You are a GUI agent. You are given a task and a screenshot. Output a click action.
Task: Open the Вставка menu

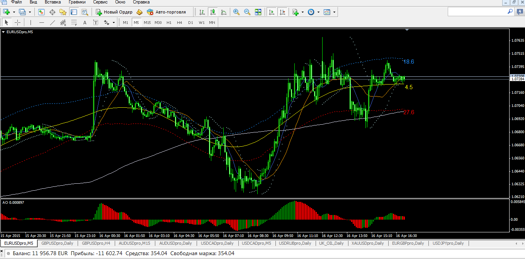53,2
